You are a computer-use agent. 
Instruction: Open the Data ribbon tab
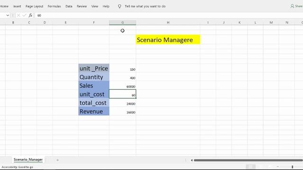(69, 6)
